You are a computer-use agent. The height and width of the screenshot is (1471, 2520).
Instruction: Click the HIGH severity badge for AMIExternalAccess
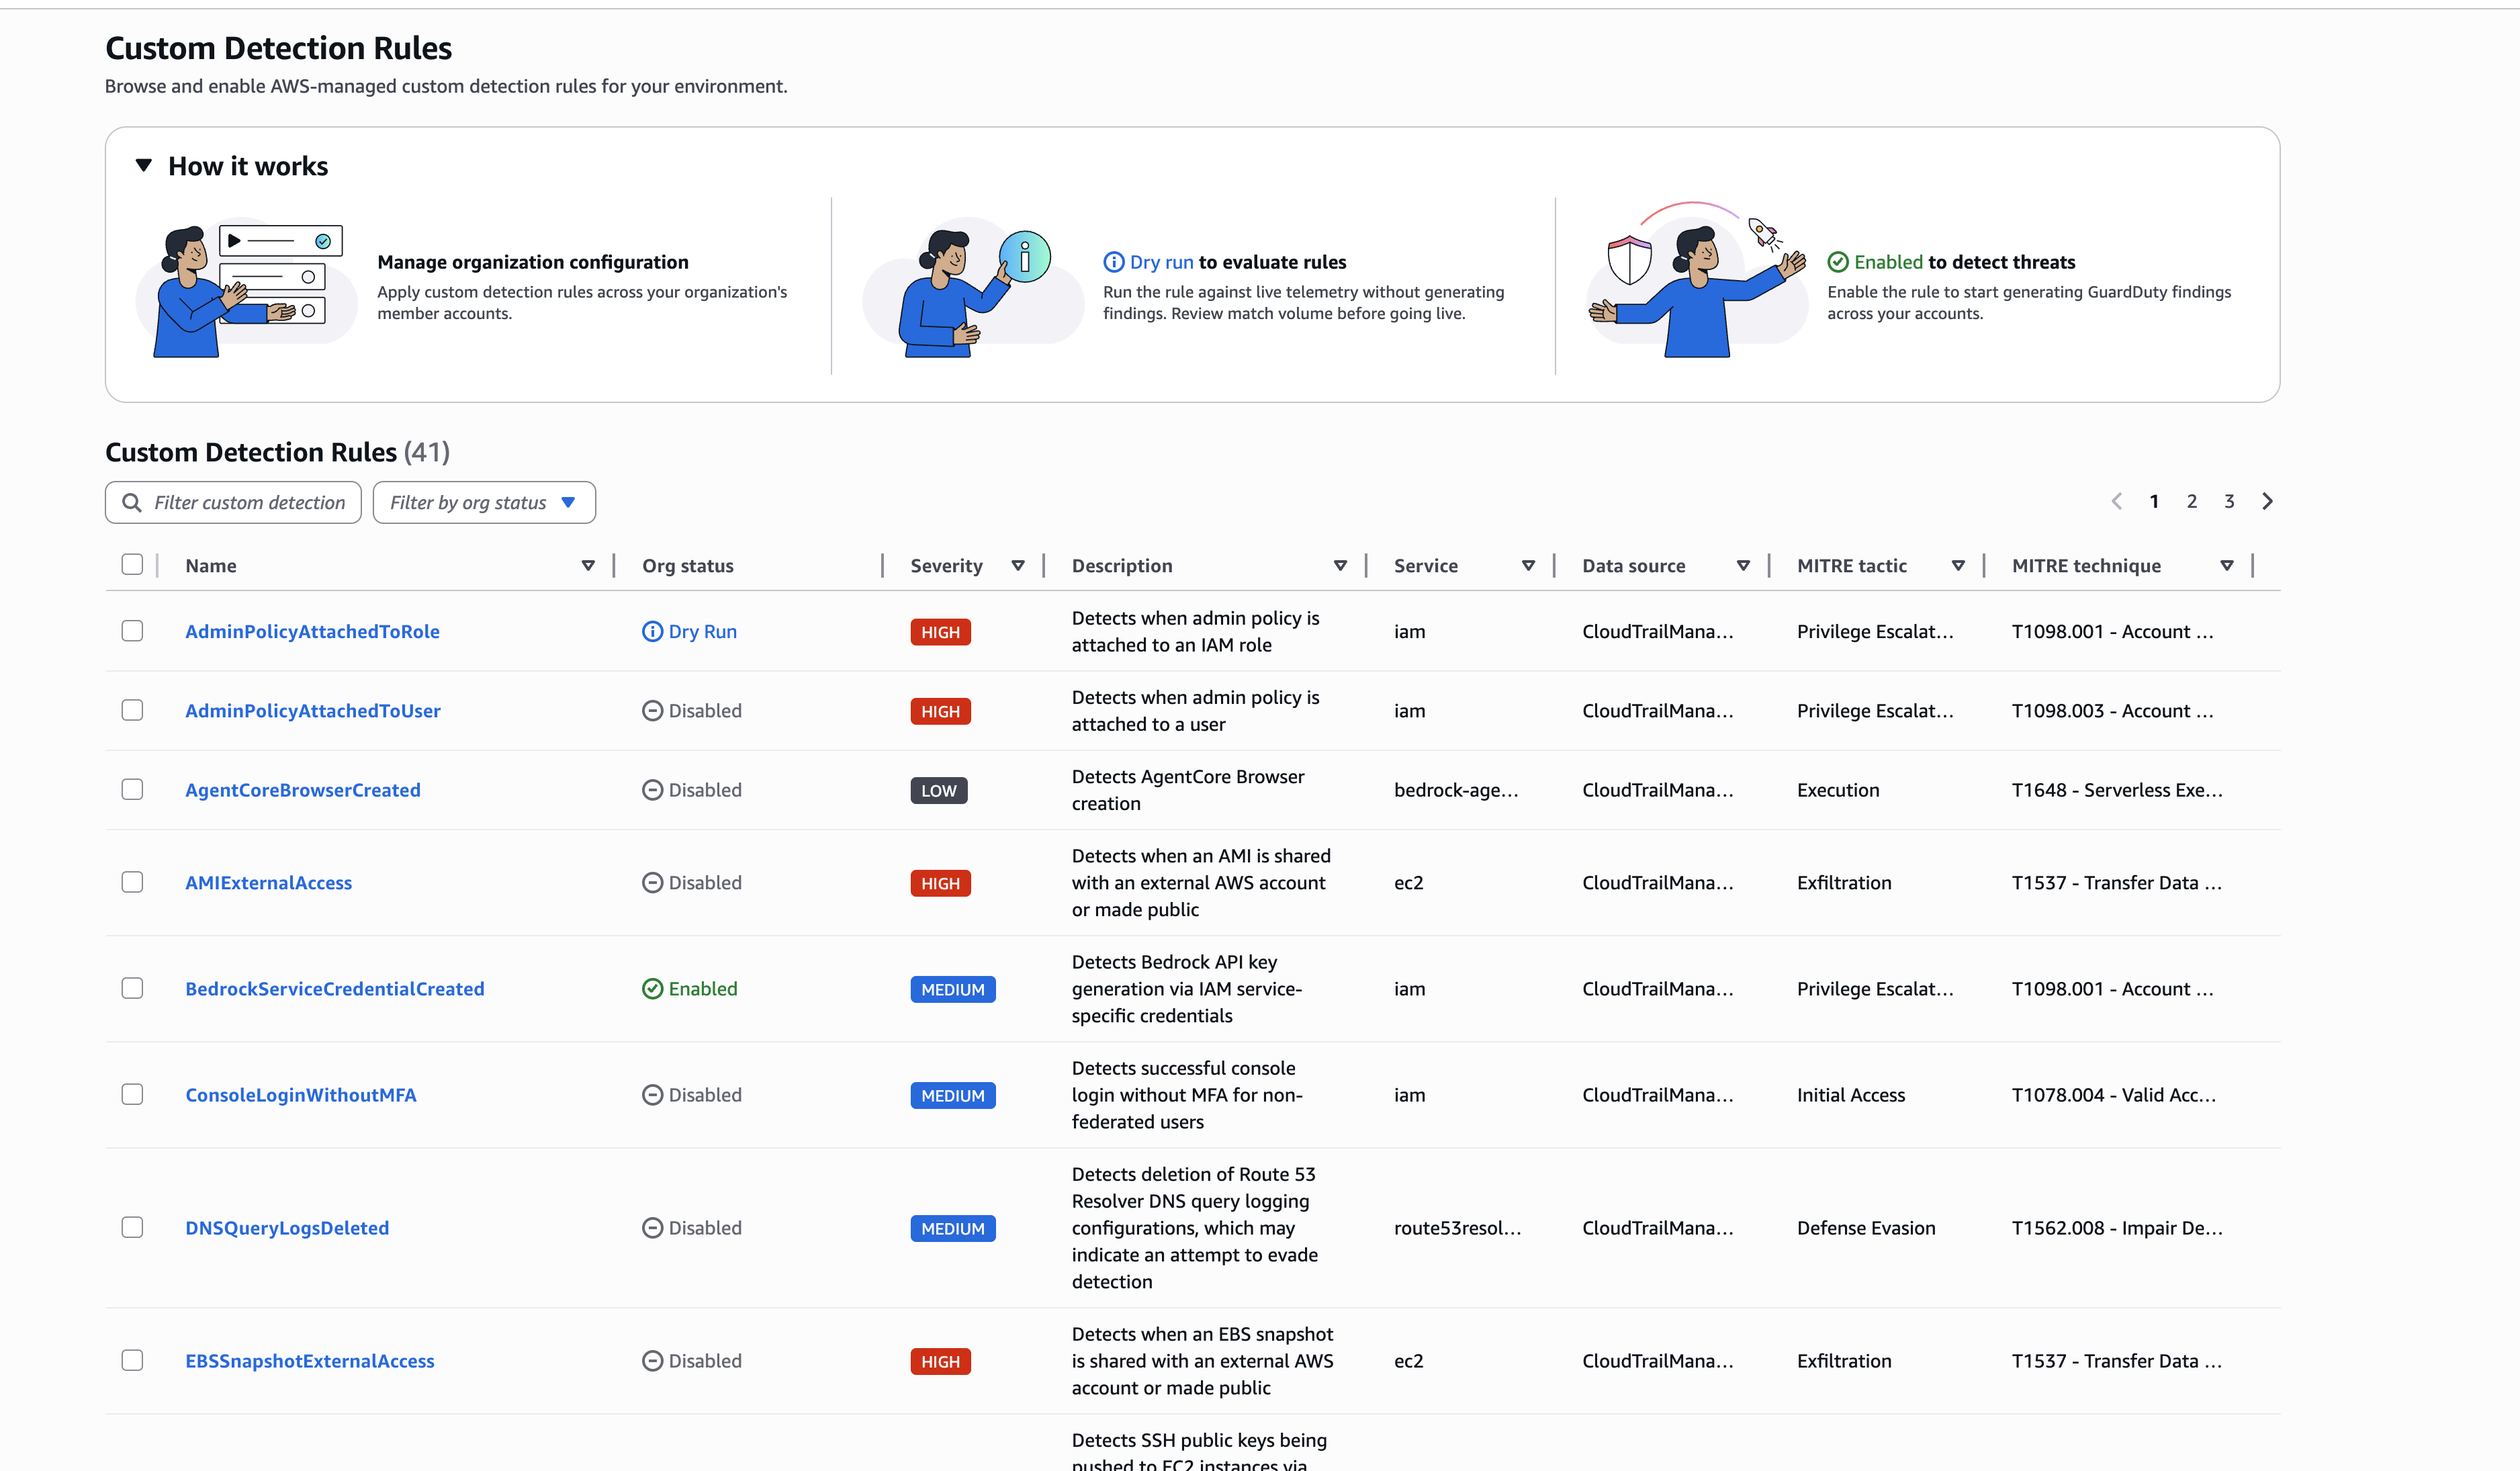[940, 883]
